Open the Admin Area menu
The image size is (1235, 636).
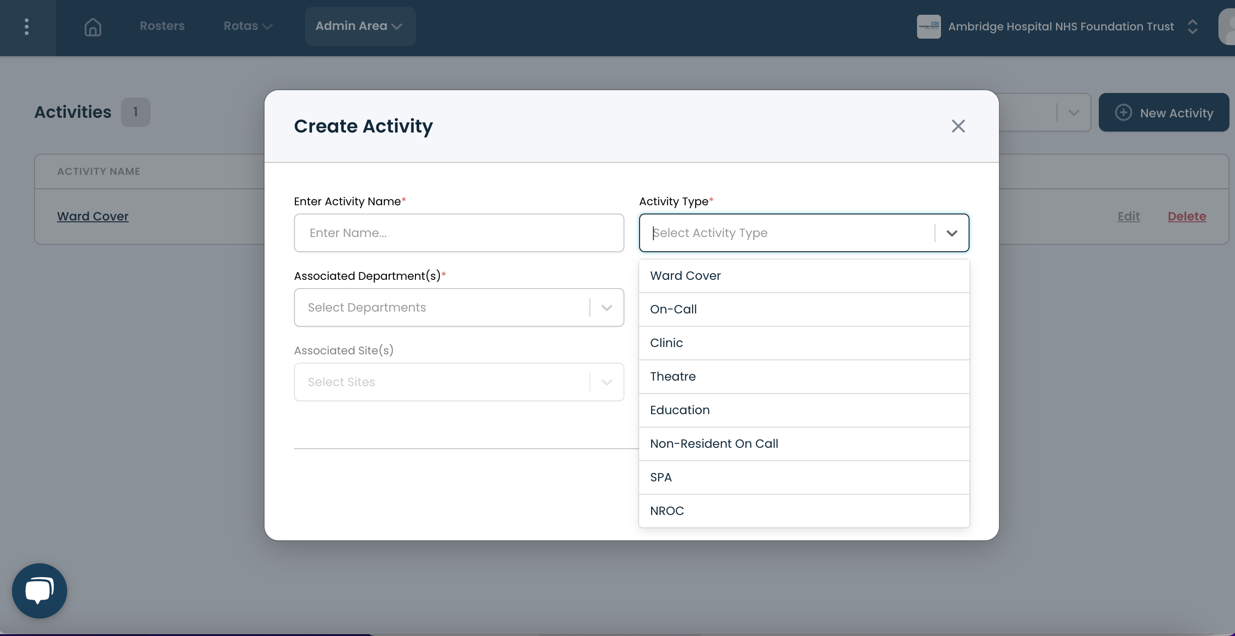pyautogui.click(x=359, y=26)
